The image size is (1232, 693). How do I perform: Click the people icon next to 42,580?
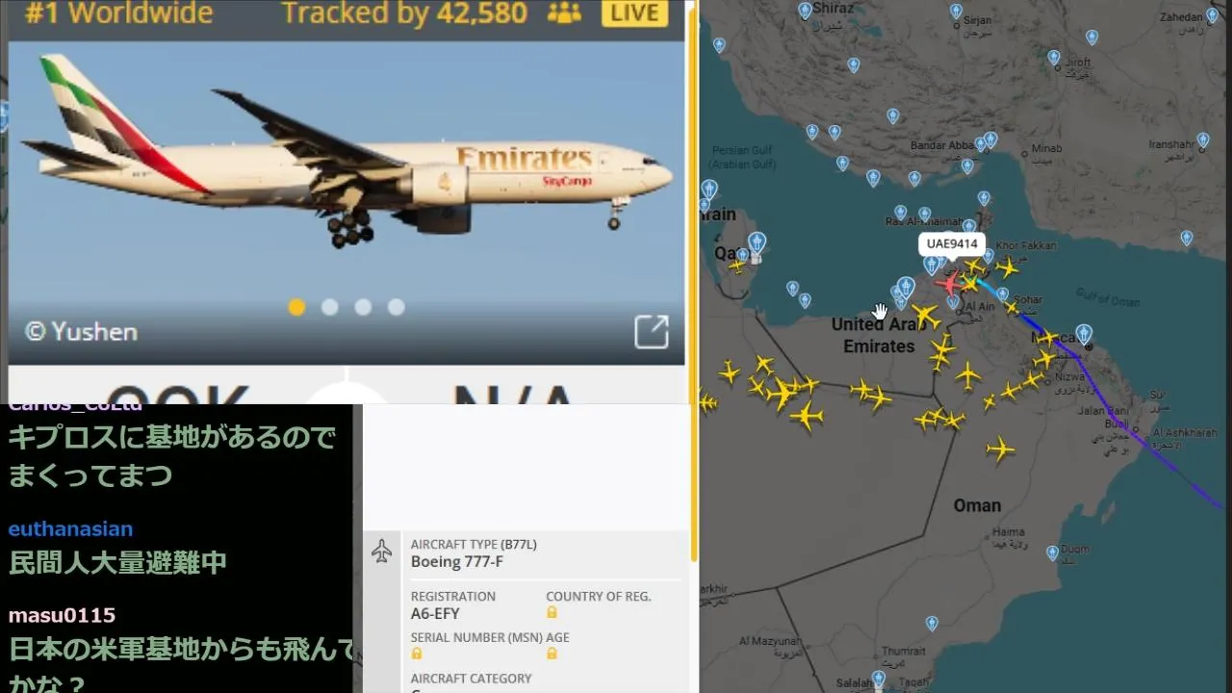click(564, 13)
